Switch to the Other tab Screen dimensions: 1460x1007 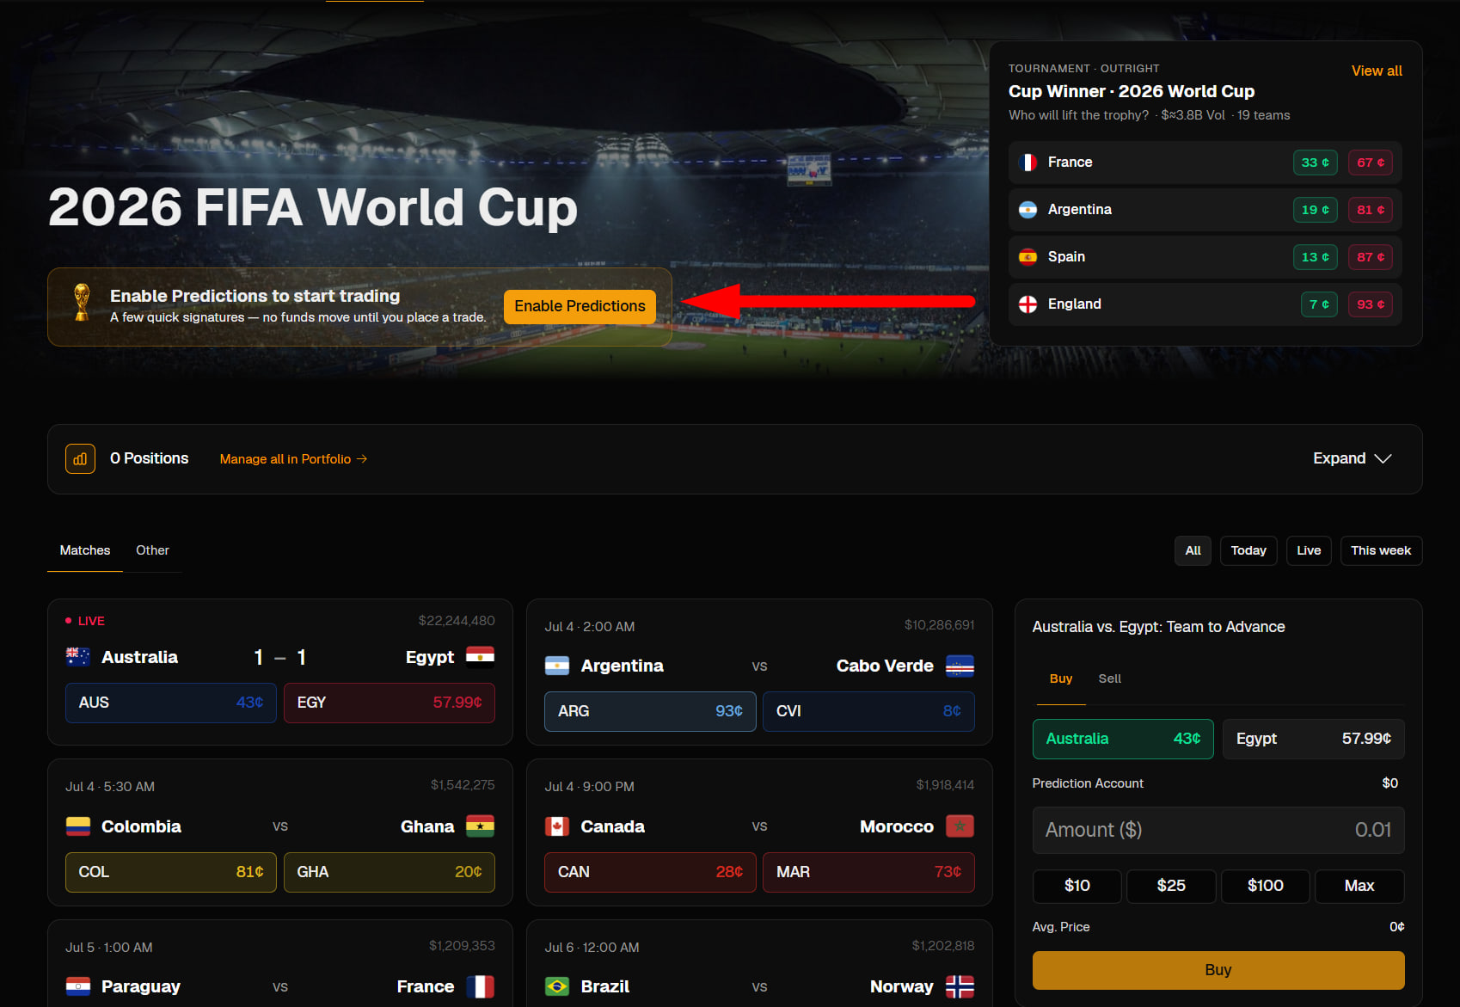[x=152, y=550]
